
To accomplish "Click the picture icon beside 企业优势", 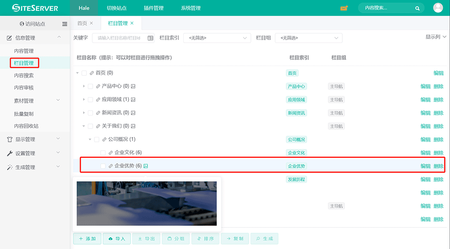I will pyautogui.click(x=146, y=166).
